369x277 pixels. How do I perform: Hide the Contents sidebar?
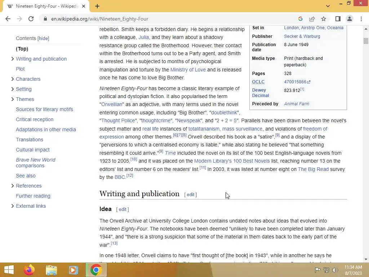point(44,38)
